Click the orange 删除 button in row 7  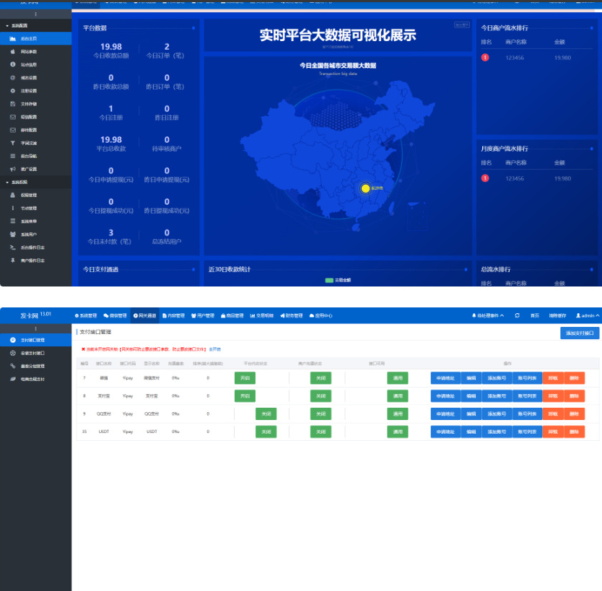point(574,378)
